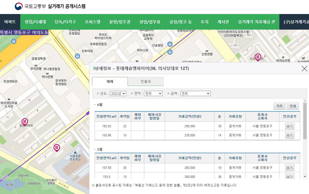This screenshot has height=194, width=309.
Task: Open the 상업/업무용 menu
Action: pyautogui.click(x=150, y=22)
